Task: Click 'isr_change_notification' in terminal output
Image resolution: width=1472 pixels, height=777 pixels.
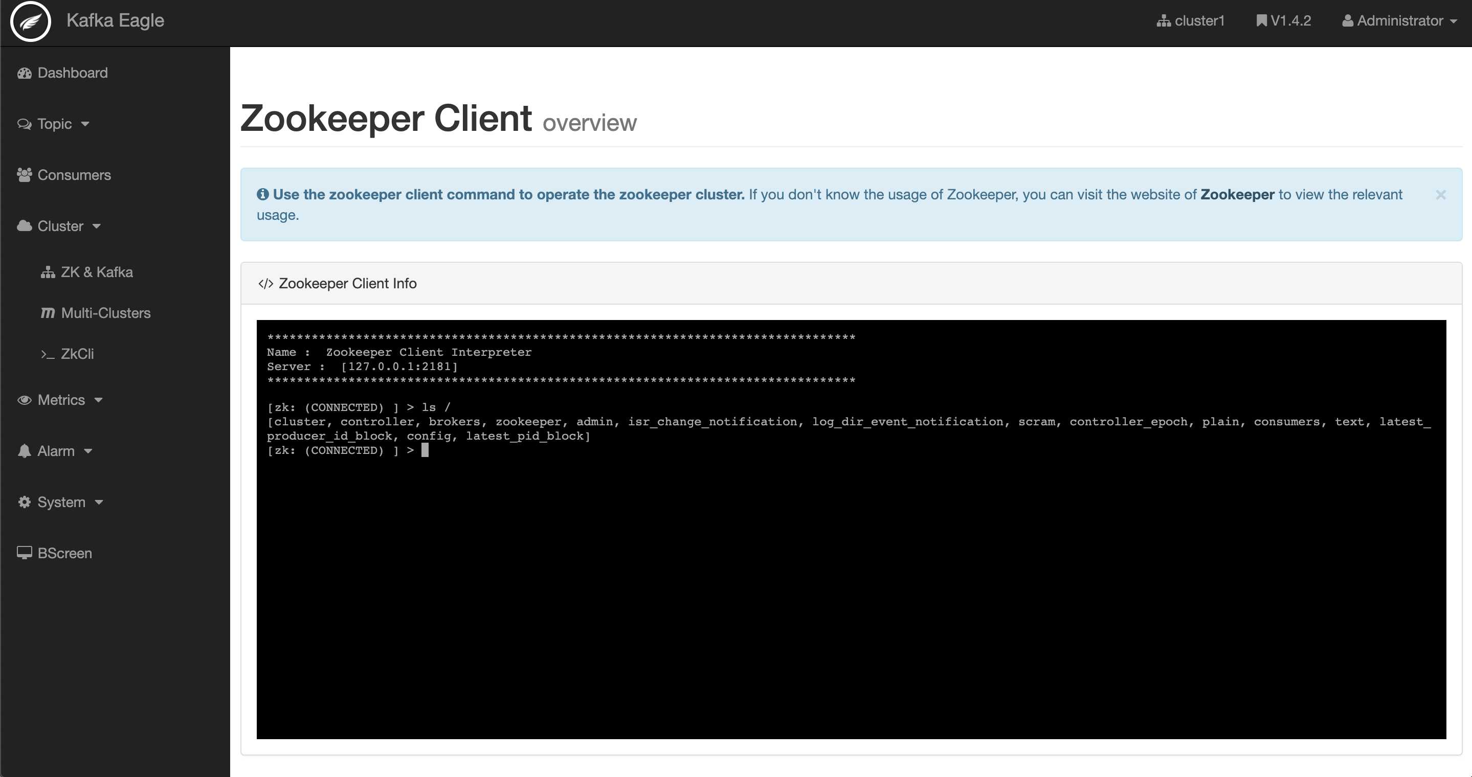Action: pyautogui.click(x=712, y=422)
